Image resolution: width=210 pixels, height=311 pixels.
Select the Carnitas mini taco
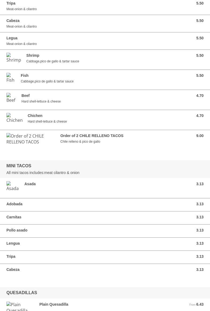coord(14,217)
